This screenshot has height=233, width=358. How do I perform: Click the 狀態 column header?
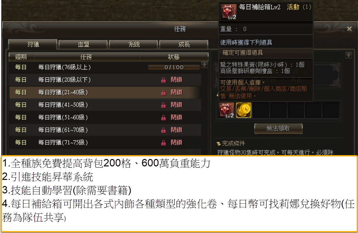coord(174,57)
